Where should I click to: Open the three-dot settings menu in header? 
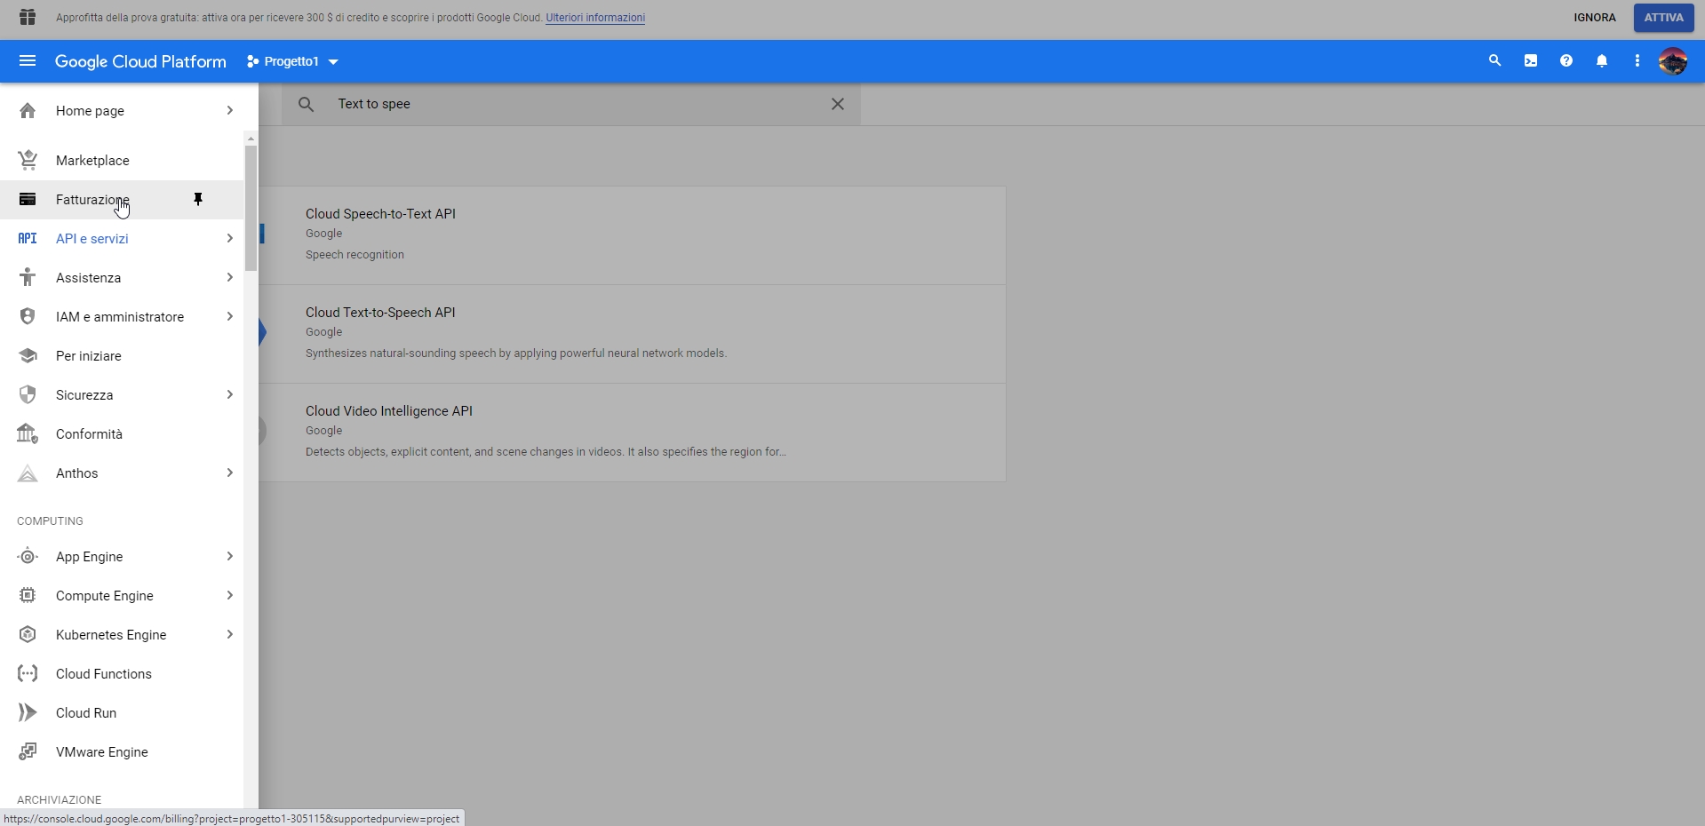coord(1637,61)
